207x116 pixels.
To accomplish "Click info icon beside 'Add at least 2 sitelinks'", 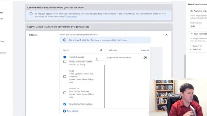I will coord(65,40).
